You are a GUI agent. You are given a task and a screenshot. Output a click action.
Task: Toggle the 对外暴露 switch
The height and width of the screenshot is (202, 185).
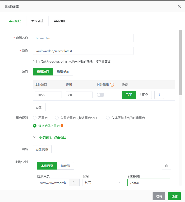click(101, 95)
